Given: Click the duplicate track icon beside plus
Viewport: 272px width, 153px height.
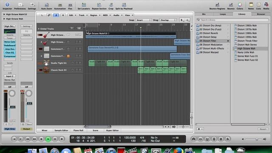Looking at the screenshot, I should 79,28.
